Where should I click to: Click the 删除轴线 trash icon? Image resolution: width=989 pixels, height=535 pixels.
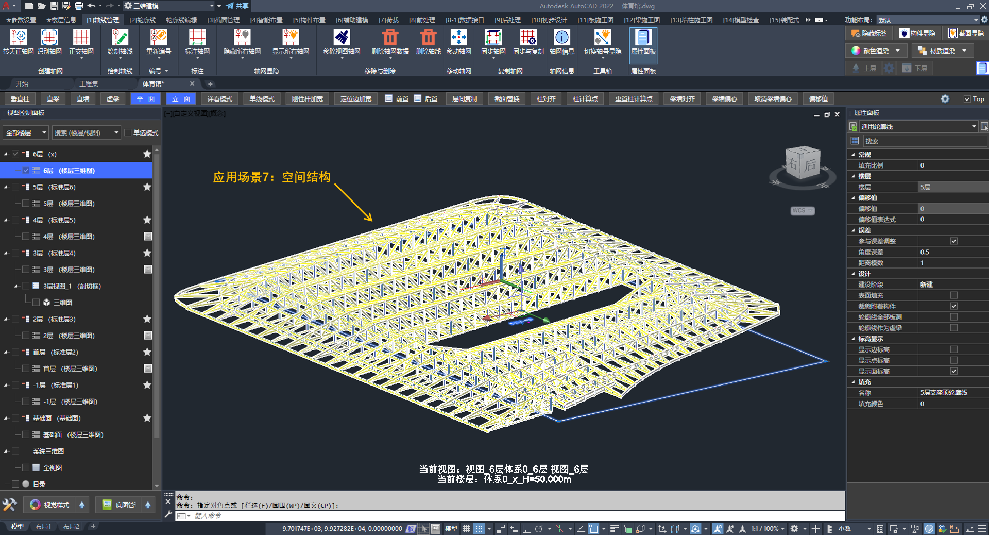click(428, 38)
